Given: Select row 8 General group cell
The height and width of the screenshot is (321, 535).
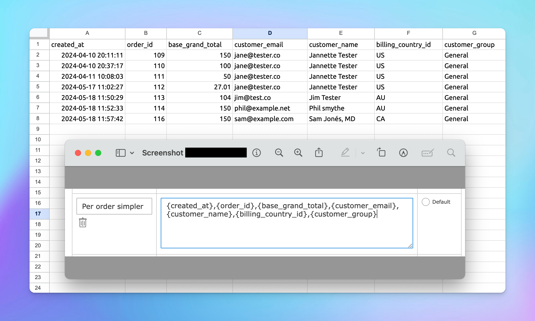Looking at the screenshot, I should point(474,119).
